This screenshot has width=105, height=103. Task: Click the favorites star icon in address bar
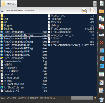click(93, 10)
